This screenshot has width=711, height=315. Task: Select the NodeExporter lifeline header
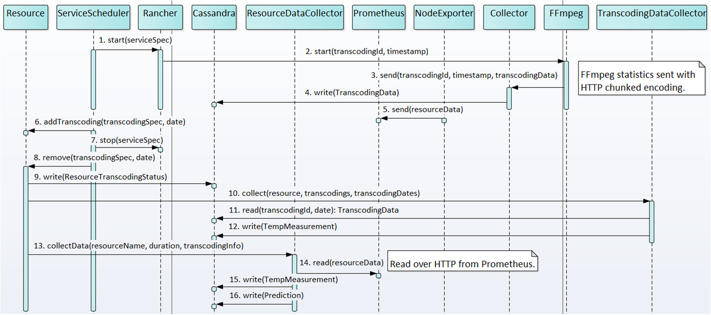tap(444, 17)
